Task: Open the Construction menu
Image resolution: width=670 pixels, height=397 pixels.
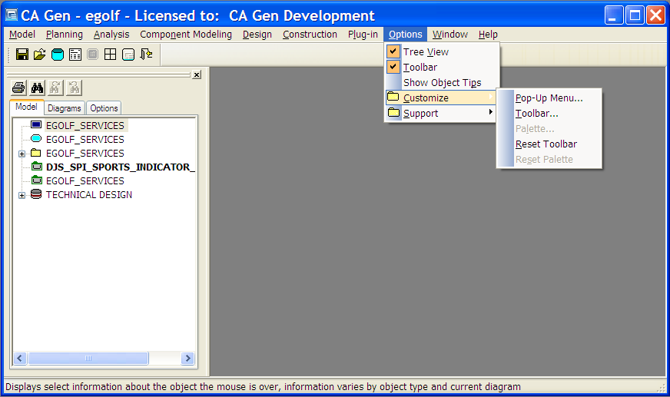Action: (x=310, y=34)
